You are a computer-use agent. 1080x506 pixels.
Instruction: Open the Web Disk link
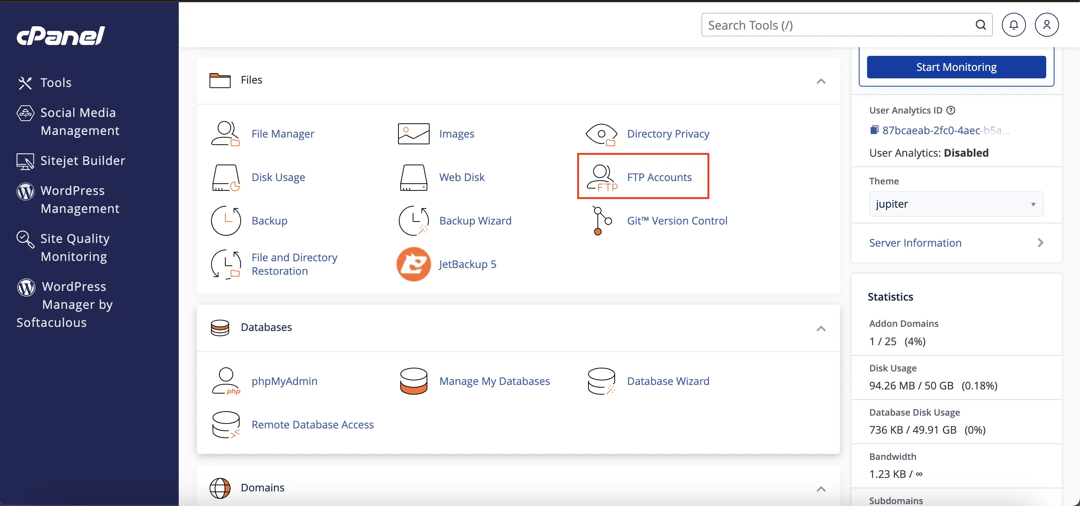(x=462, y=177)
